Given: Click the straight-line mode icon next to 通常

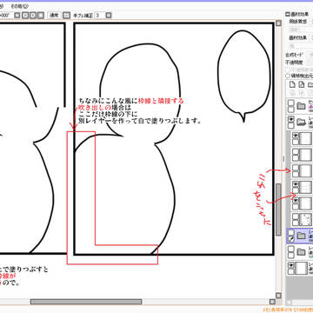Looking at the screenshot, I should pyautogui.click(x=67, y=16).
